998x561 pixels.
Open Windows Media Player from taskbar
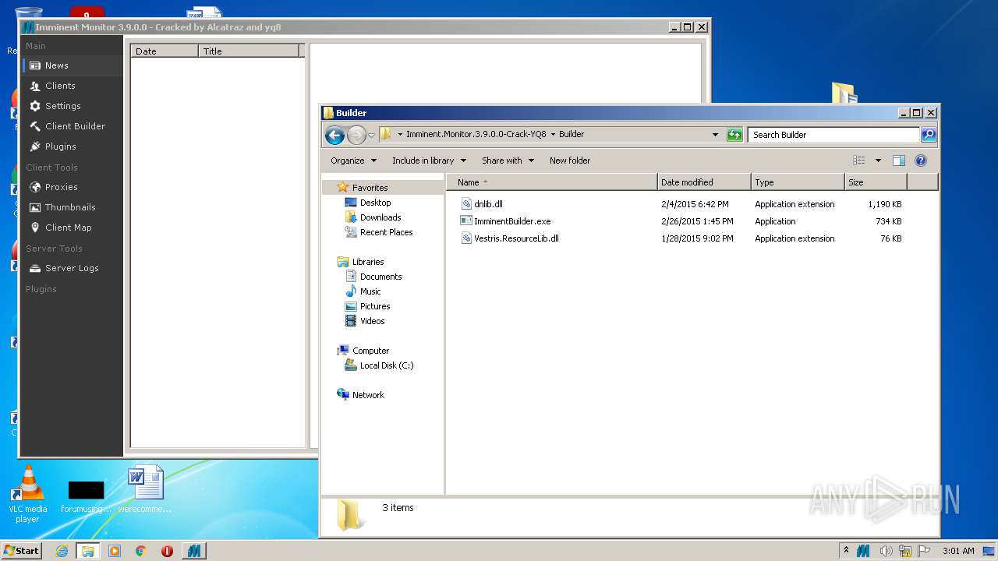coord(115,551)
